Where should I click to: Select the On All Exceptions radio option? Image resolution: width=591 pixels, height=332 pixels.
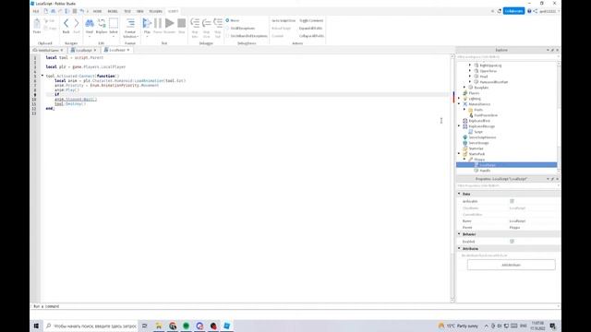tap(228, 29)
